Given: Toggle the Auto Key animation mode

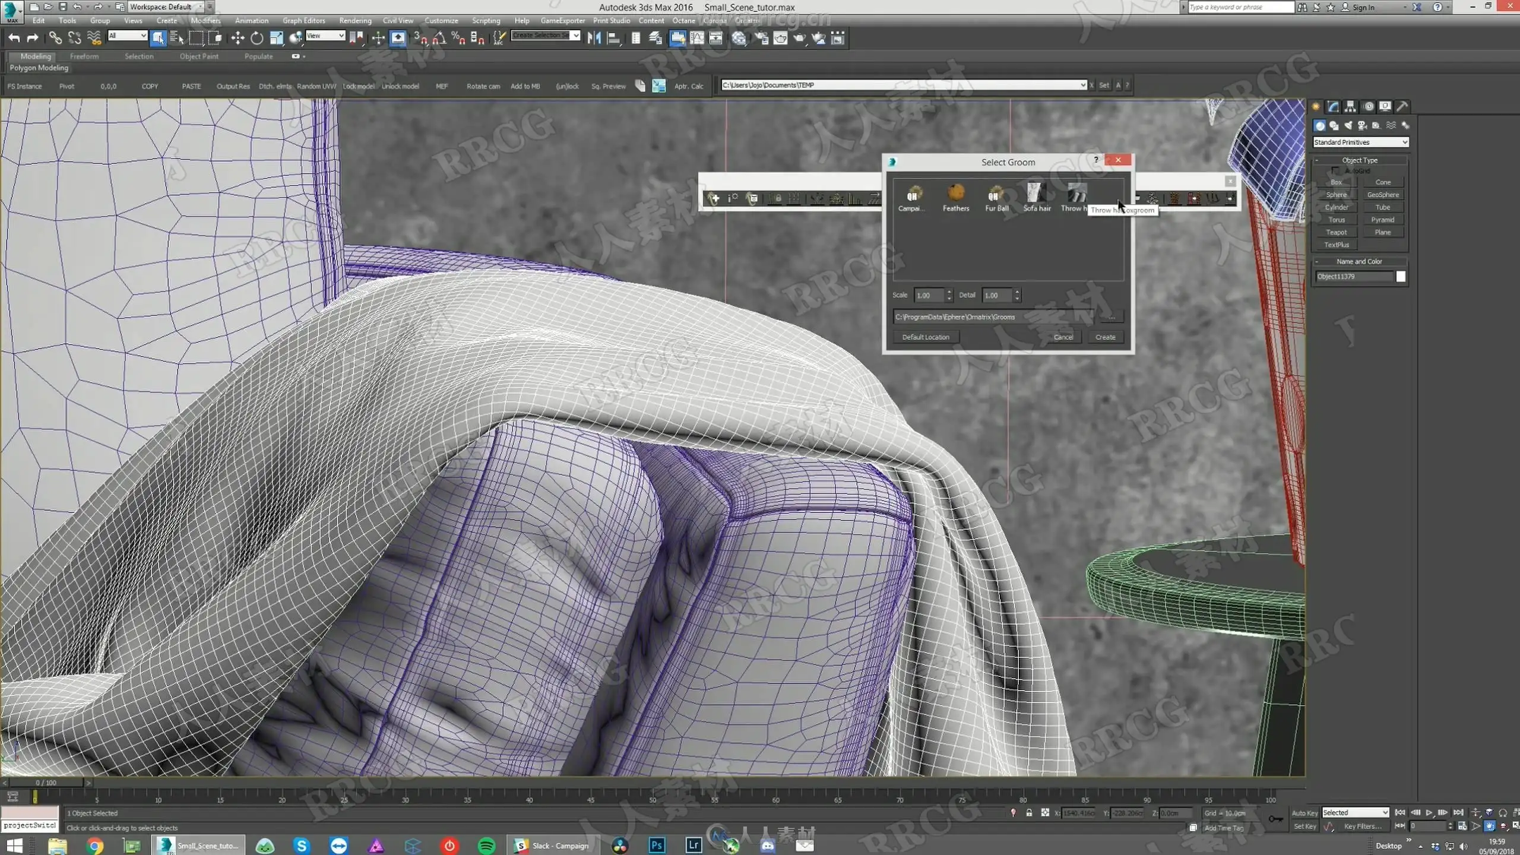Looking at the screenshot, I should 1304,813.
